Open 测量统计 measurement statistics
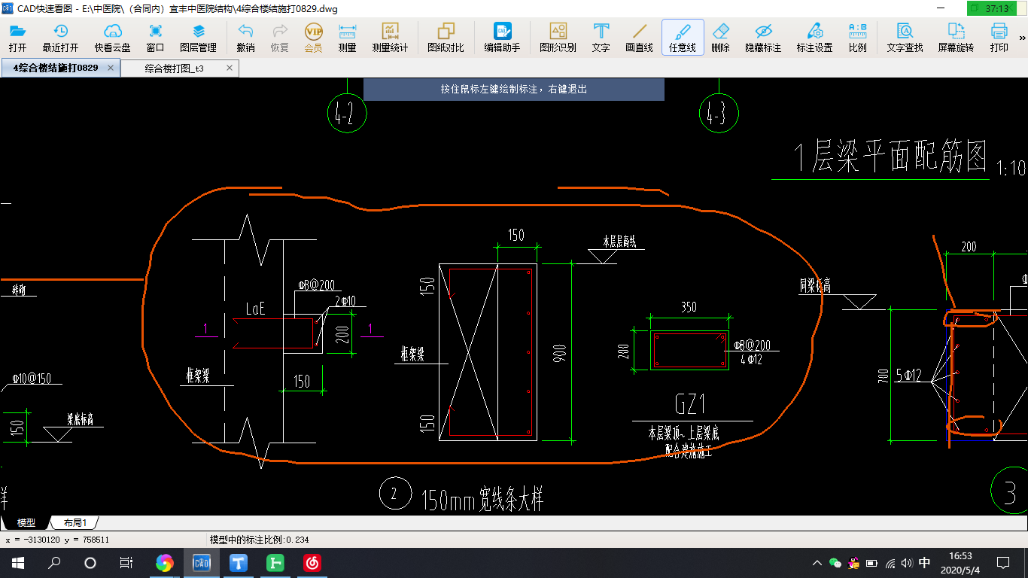 390,38
